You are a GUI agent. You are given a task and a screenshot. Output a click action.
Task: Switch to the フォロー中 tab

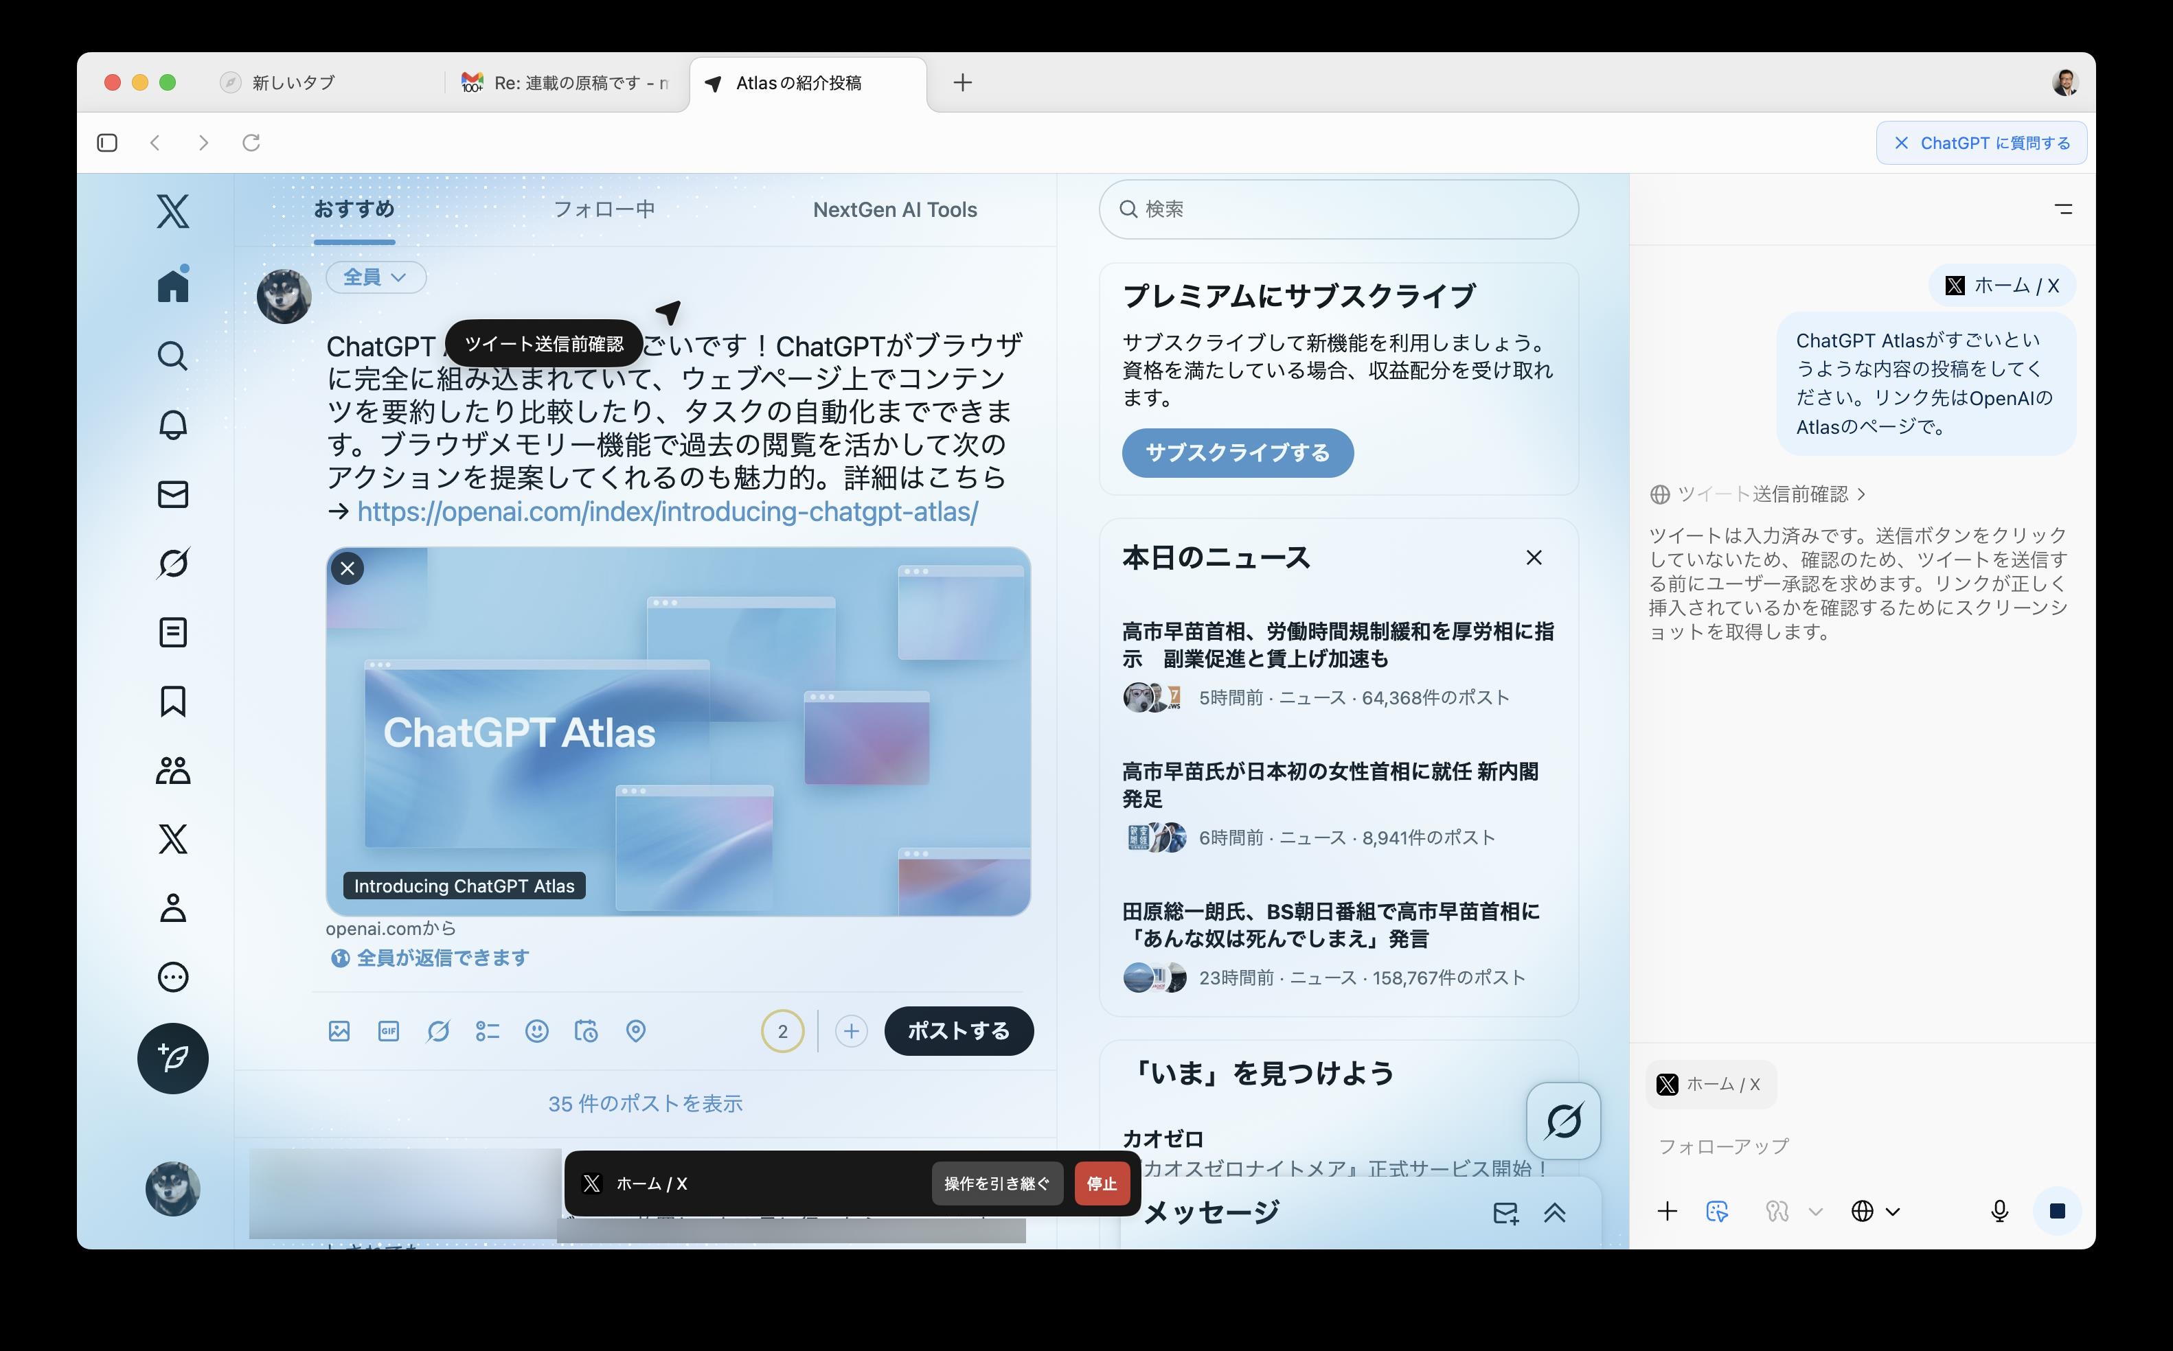(x=606, y=210)
